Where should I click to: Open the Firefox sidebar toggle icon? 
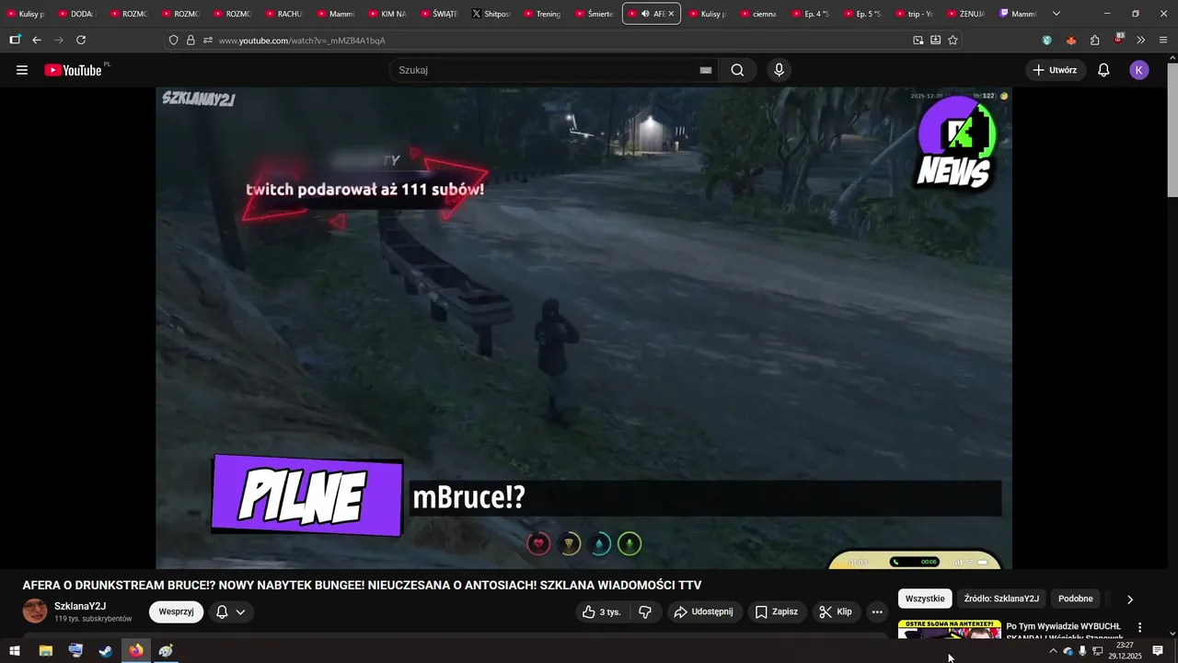[15, 41]
